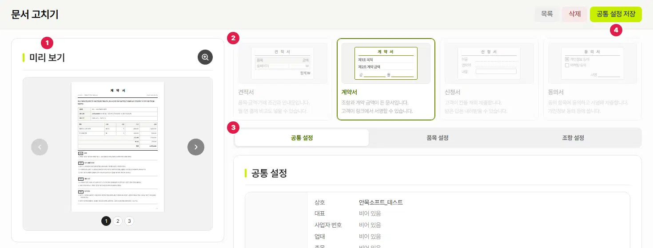The width and height of the screenshot is (653, 248).
Task: Click the 미리 보기 heading
Action: click(47, 57)
